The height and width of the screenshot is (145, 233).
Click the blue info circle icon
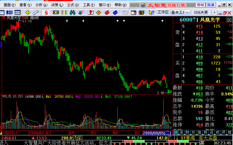tap(115, 13)
